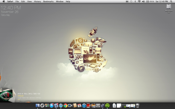Launch Google Chrome from the dock

point(66,105)
